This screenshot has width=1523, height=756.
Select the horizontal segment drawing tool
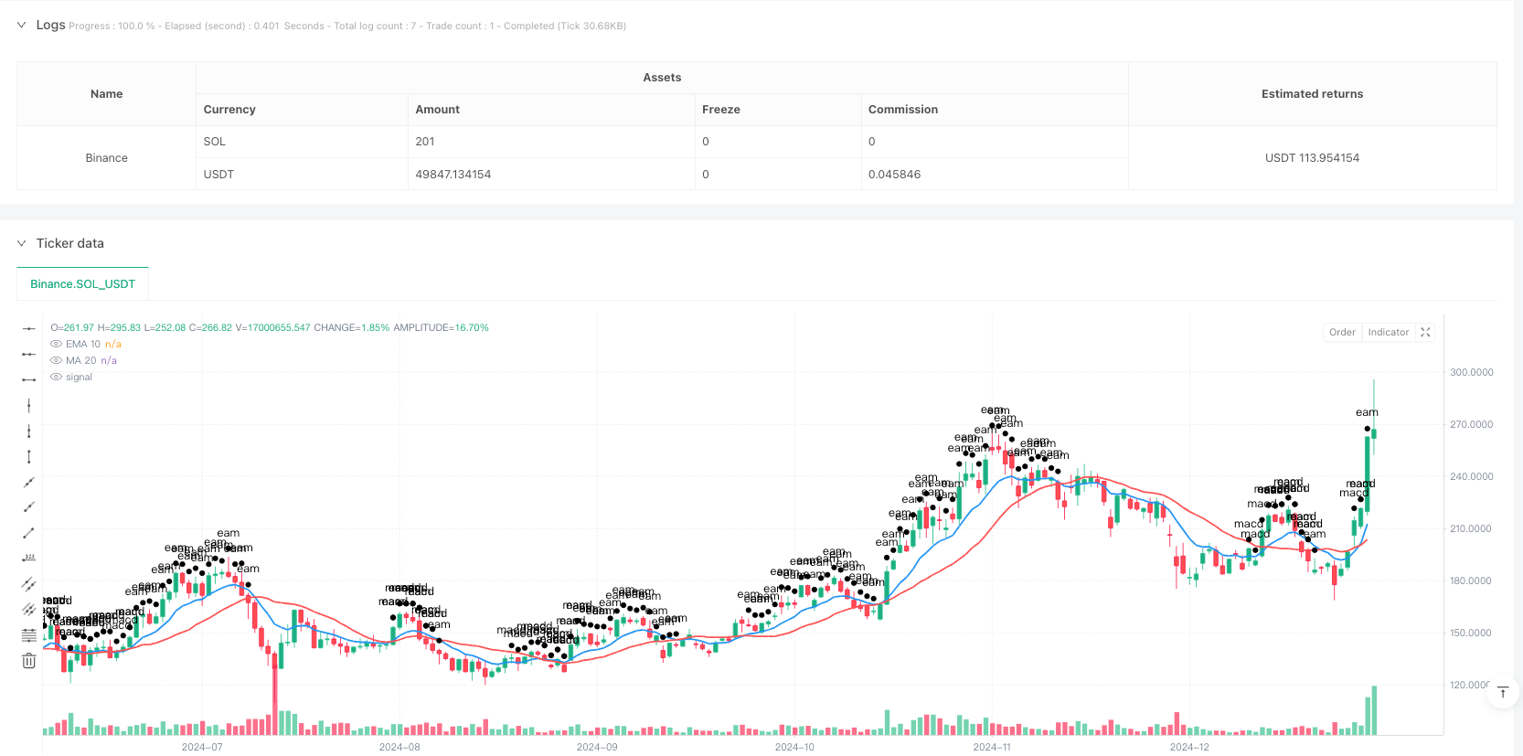click(29, 379)
